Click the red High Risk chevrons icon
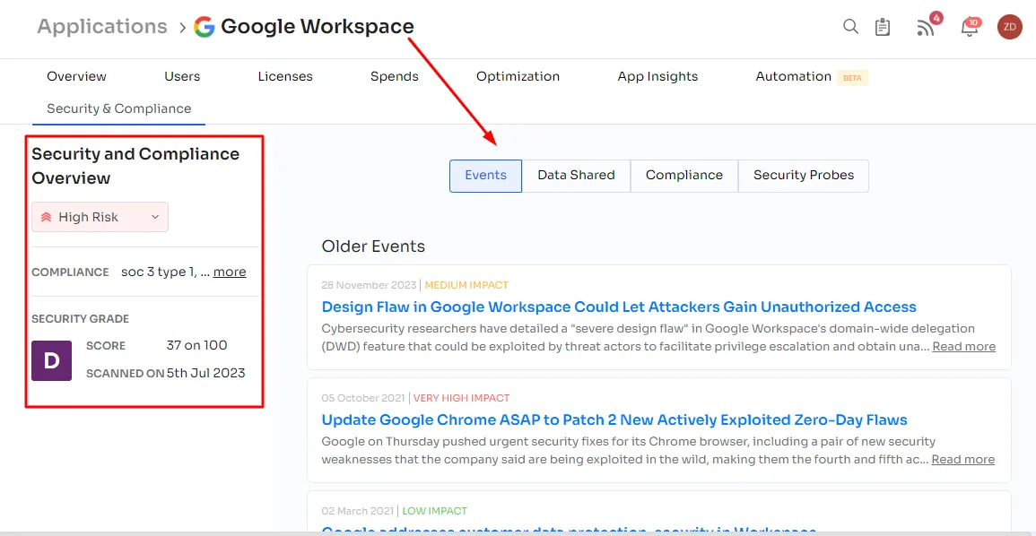The image size is (1036, 536). 47,217
